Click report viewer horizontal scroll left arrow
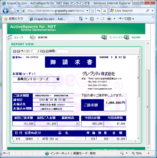 tap(14, 141)
